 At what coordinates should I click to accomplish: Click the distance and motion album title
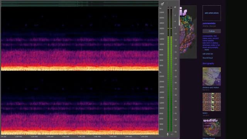click(211, 88)
